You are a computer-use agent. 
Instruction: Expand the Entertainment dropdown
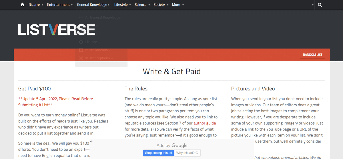pyautogui.click(x=59, y=5)
